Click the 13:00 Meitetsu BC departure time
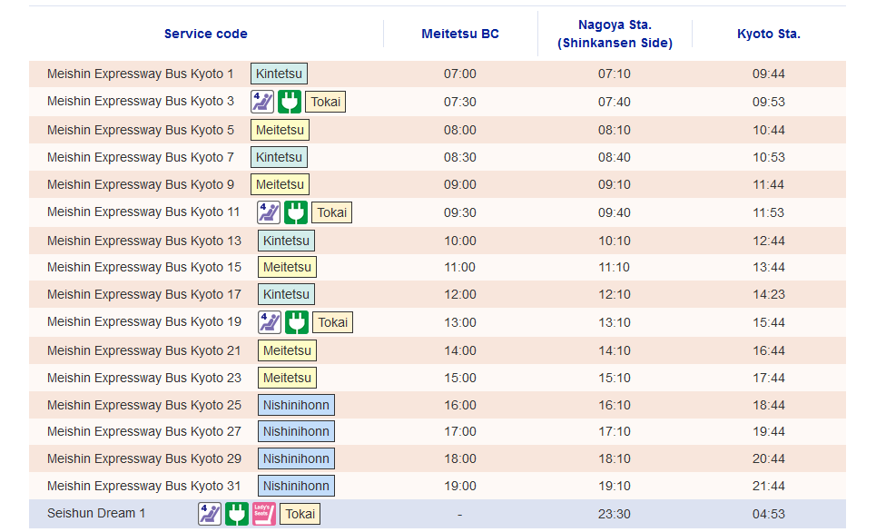 pos(460,322)
